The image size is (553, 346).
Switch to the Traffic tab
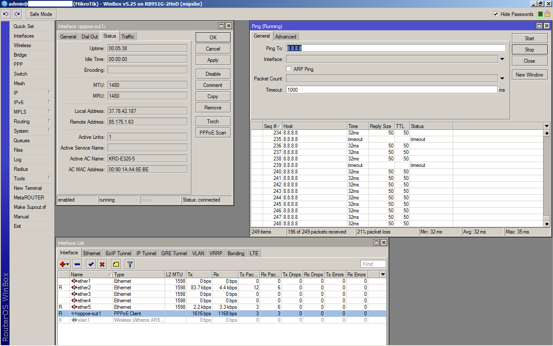(128, 37)
